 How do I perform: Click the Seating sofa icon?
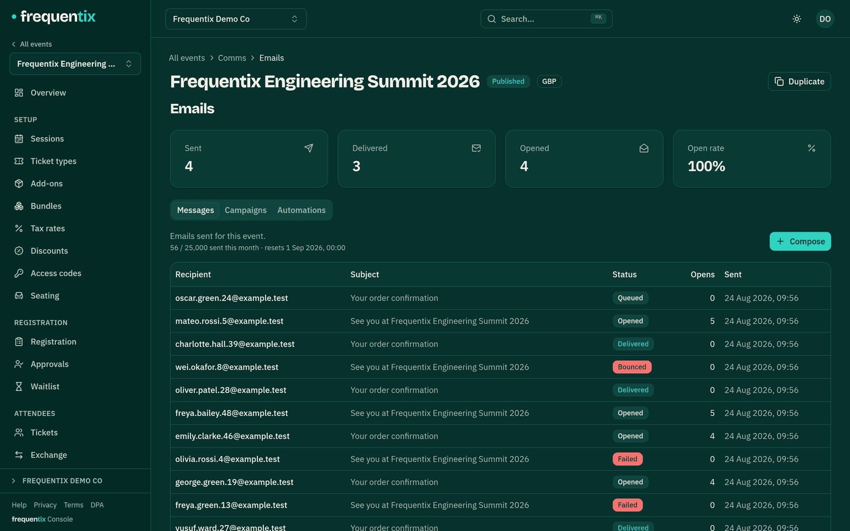pos(19,295)
